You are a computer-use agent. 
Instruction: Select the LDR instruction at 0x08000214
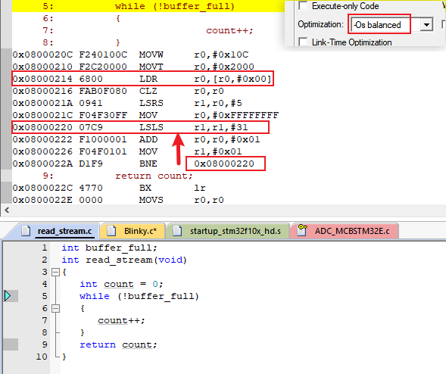coord(142,79)
